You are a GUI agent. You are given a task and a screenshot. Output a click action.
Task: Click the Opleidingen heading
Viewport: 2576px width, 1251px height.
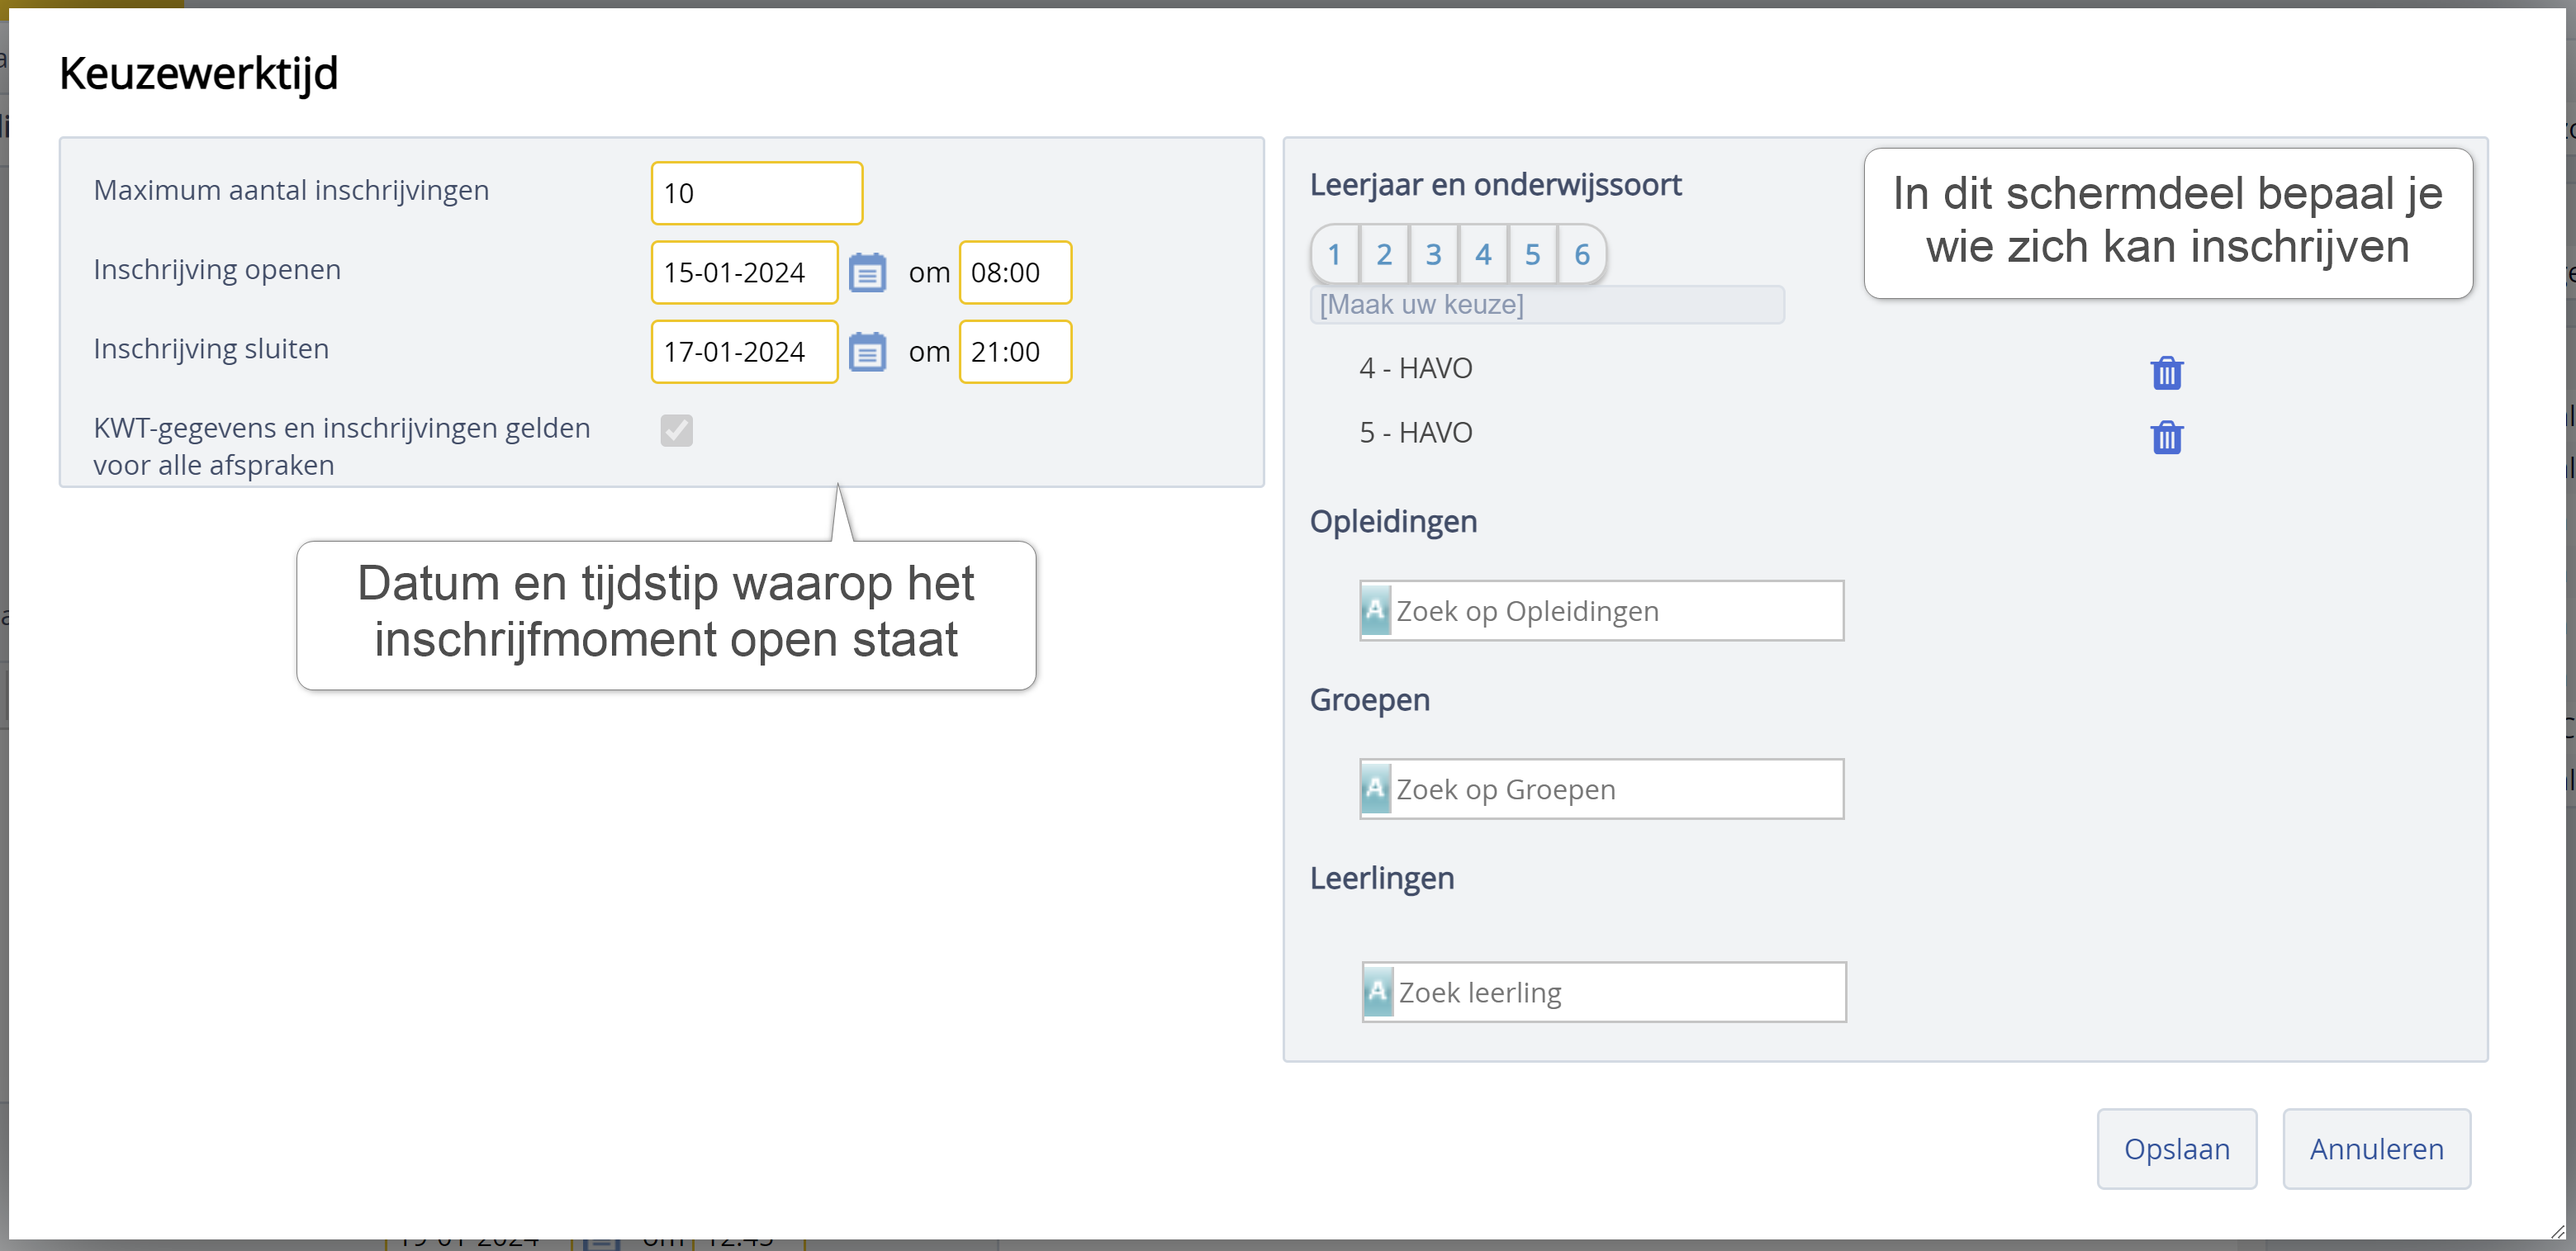pyautogui.click(x=1393, y=522)
